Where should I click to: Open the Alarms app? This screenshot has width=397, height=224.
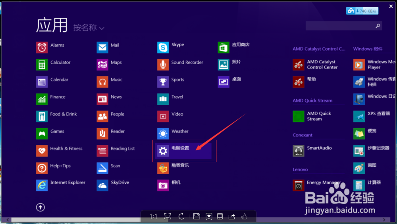(x=50, y=47)
